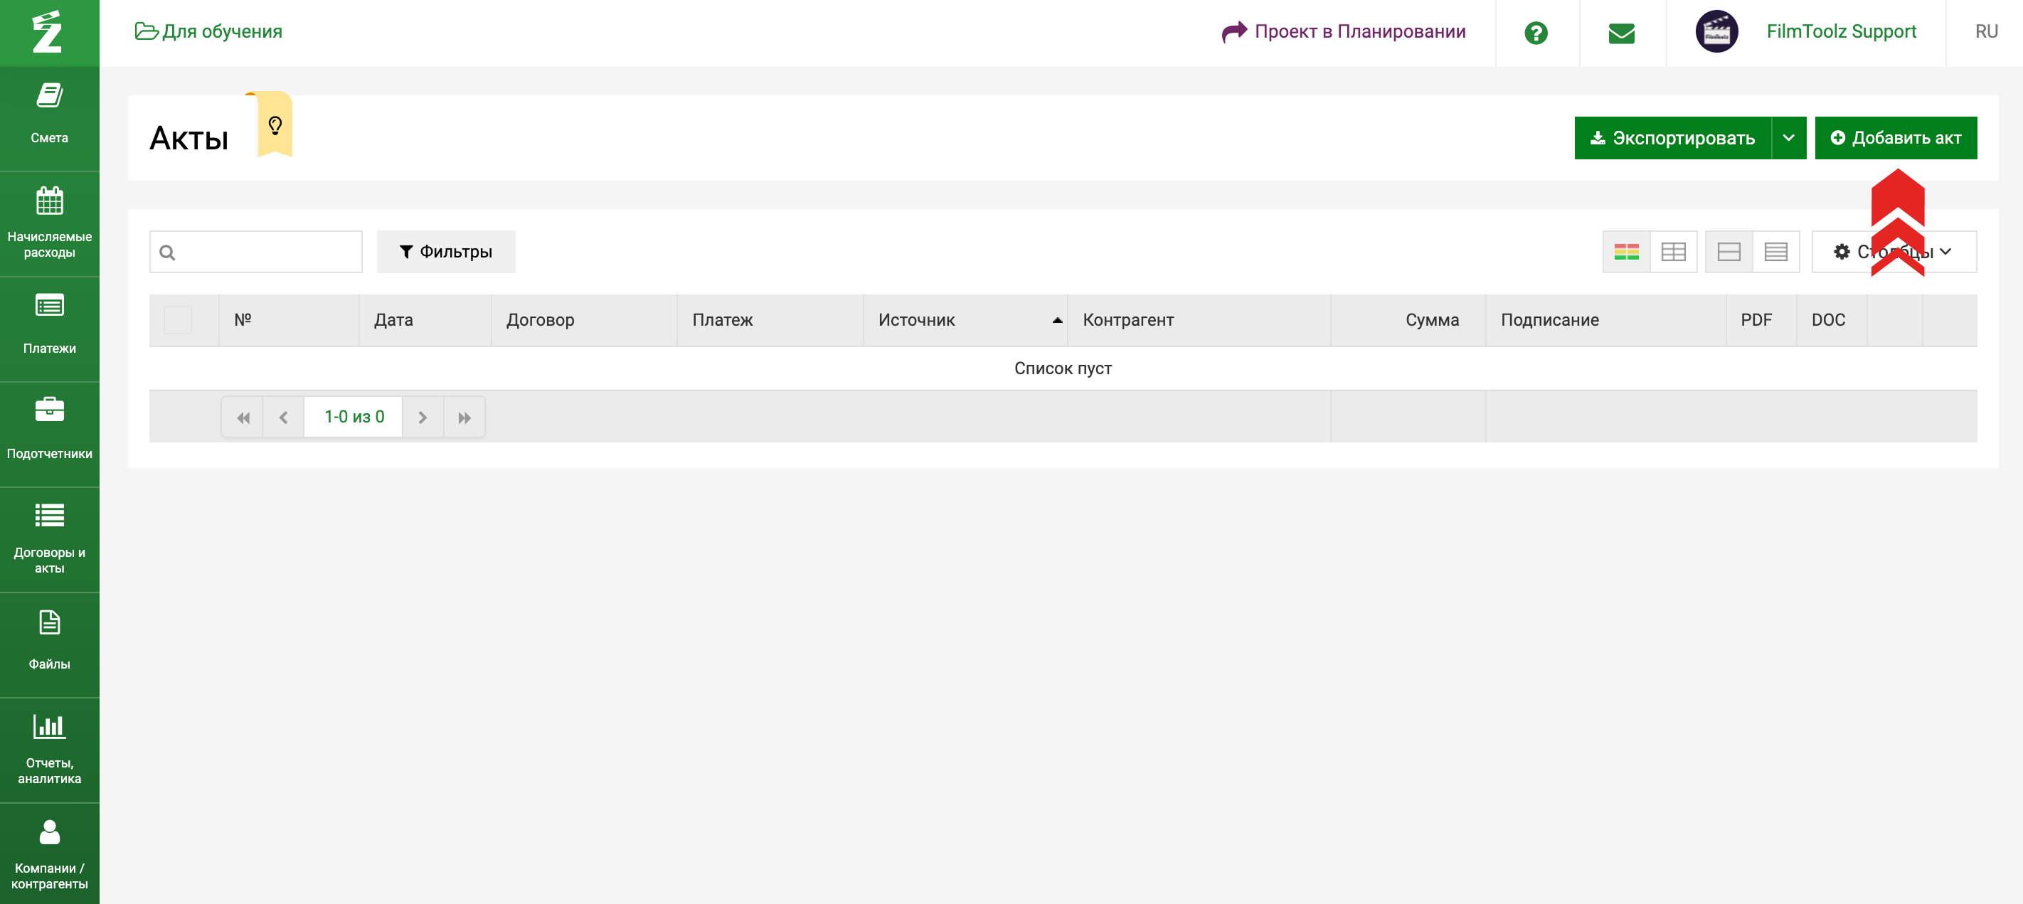Select compact row density view
Viewport: 2023px width, 904px height.
click(x=1775, y=252)
